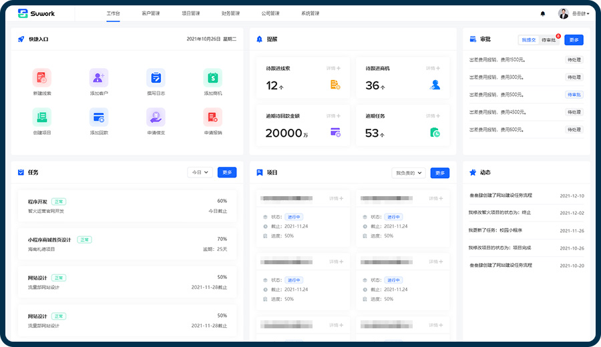
Task: Open the 财务管理 menu
Action: click(x=230, y=13)
